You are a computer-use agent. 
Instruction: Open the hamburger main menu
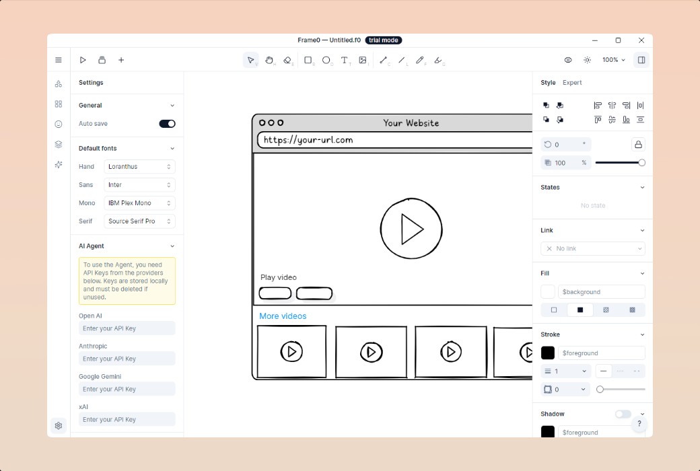[x=59, y=60]
